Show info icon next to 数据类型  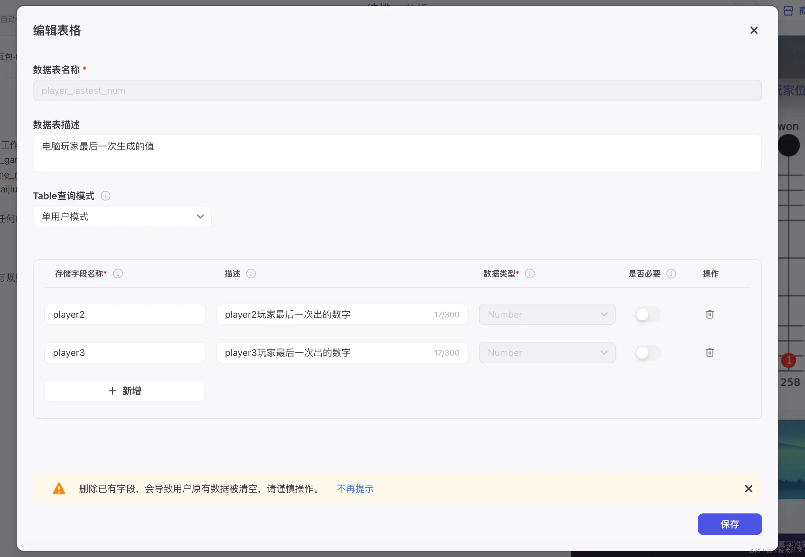530,273
